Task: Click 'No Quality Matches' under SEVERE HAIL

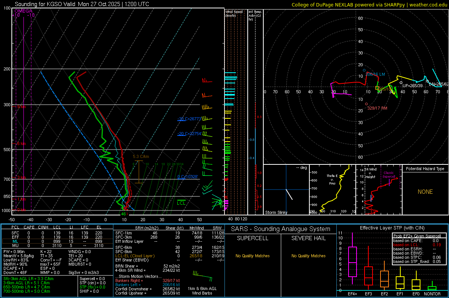Action: pos(308,256)
